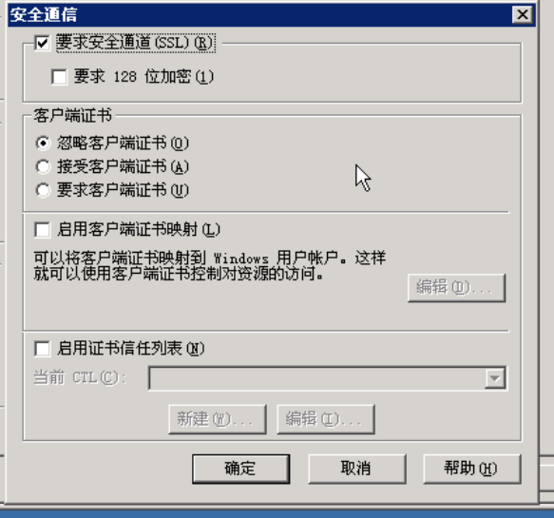Click 新建(W)... button
The width and height of the screenshot is (554, 518).
[x=218, y=419]
